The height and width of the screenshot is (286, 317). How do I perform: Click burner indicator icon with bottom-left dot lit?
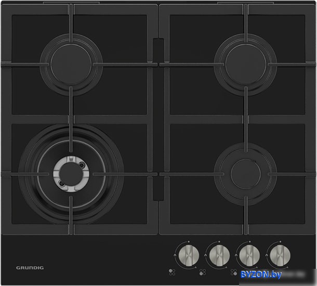203,272
